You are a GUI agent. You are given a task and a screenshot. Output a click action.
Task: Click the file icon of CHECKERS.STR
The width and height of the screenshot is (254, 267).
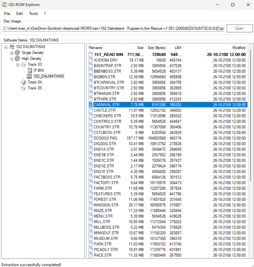pyautogui.click(x=91, y=116)
